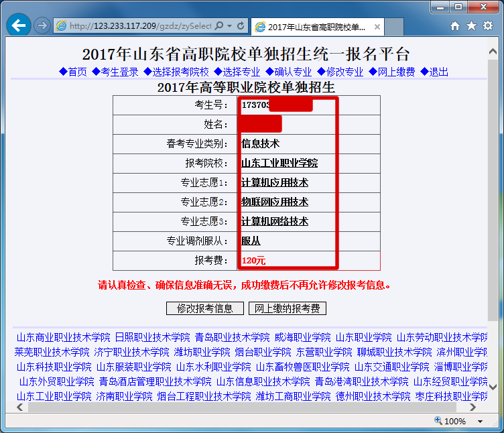The width and height of the screenshot is (504, 433).
Task: Click the browser Forward arrow button
Action: click(x=42, y=25)
